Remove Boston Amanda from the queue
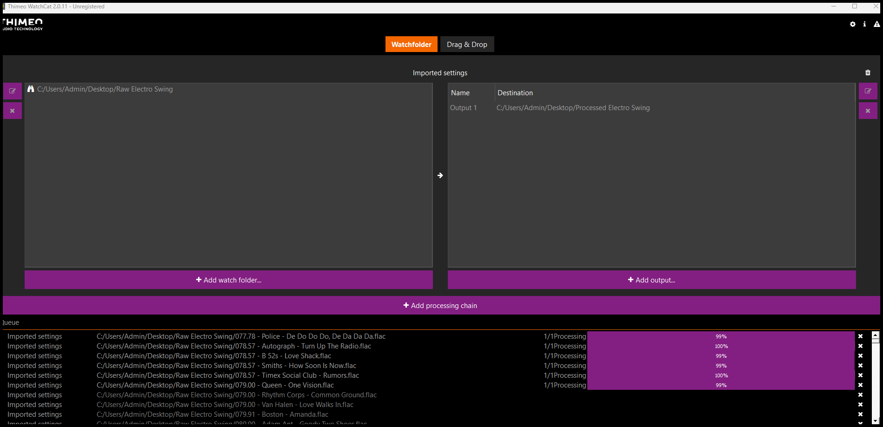Viewport: 883px width, 427px height. (x=860, y=414)
